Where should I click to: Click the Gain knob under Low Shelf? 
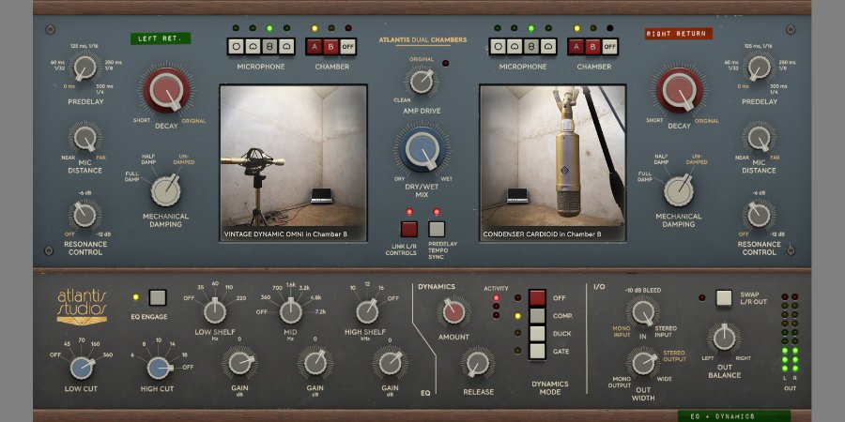(x=239, y=363)
